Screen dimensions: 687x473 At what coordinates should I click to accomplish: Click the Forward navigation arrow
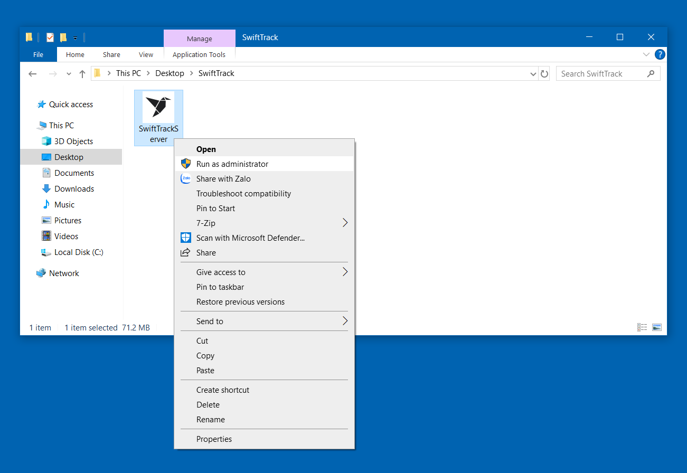(52, 74)
